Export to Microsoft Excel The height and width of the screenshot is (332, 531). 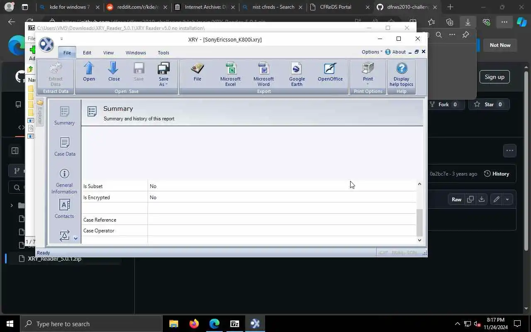(230, 74)
